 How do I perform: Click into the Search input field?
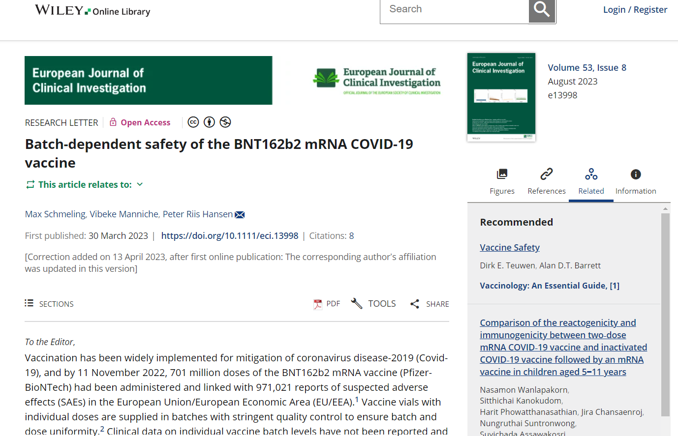click(x=454, y=10)
